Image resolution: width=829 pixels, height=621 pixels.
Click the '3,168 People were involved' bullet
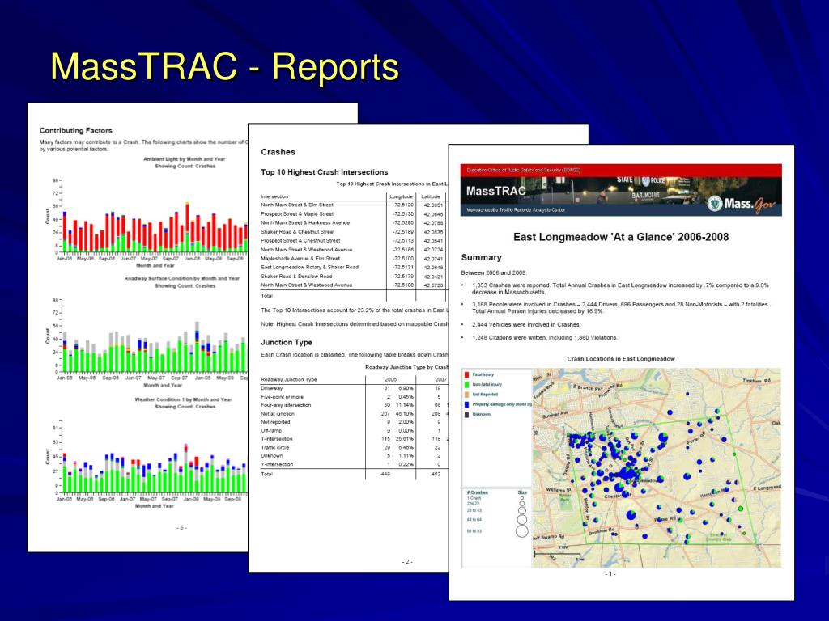(x=620, y=308)
